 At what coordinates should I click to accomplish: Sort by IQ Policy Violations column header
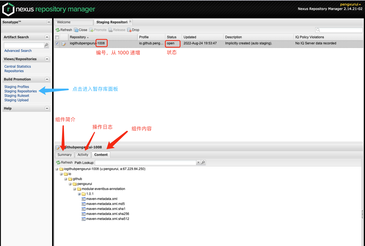click(328, 37)
